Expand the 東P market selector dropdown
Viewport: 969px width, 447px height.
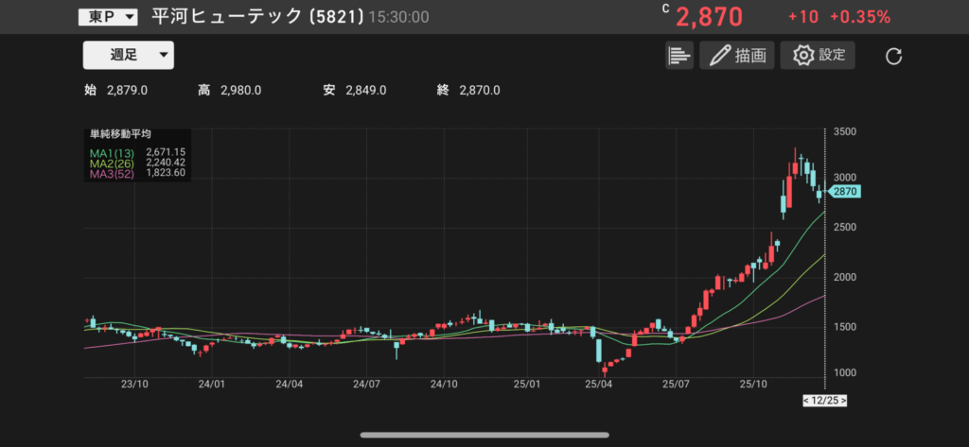[x=107, y=17]
